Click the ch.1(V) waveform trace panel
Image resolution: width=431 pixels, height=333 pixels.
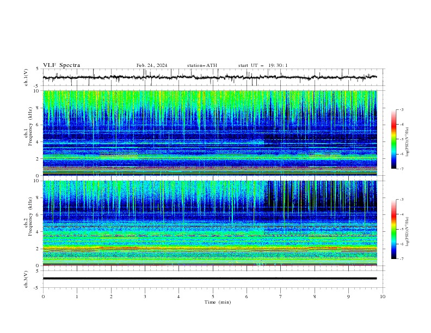coord(213,77)
